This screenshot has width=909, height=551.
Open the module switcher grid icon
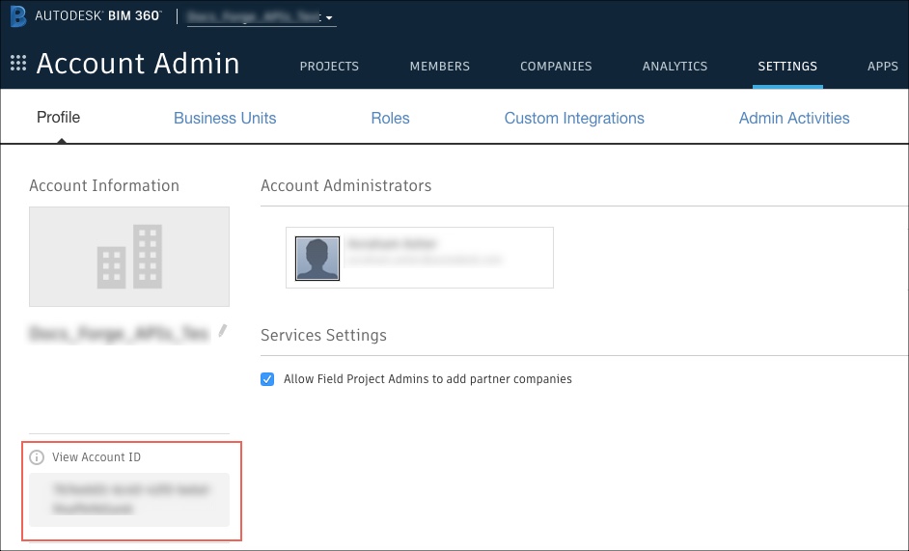click(17, 64)
